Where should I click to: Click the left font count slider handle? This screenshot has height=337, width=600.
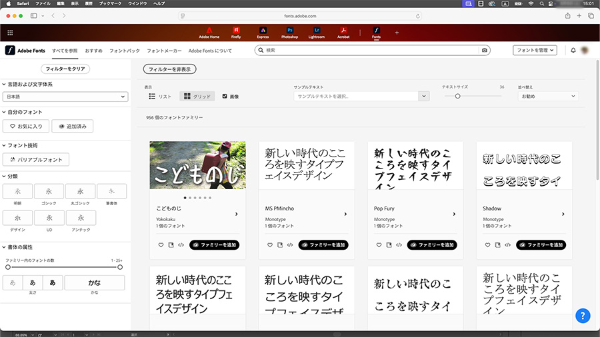click(7, 267)
